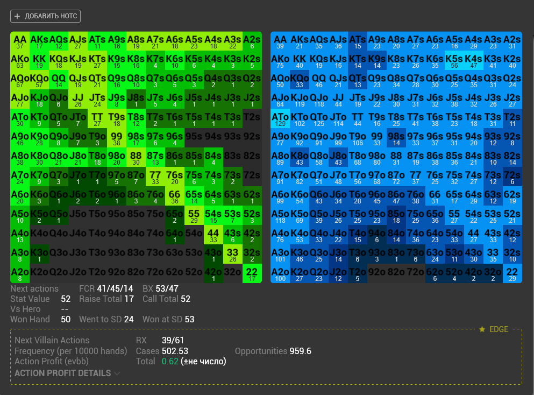
Task: Click K5s cell with 56 in blue matrix
Action: 454,60
